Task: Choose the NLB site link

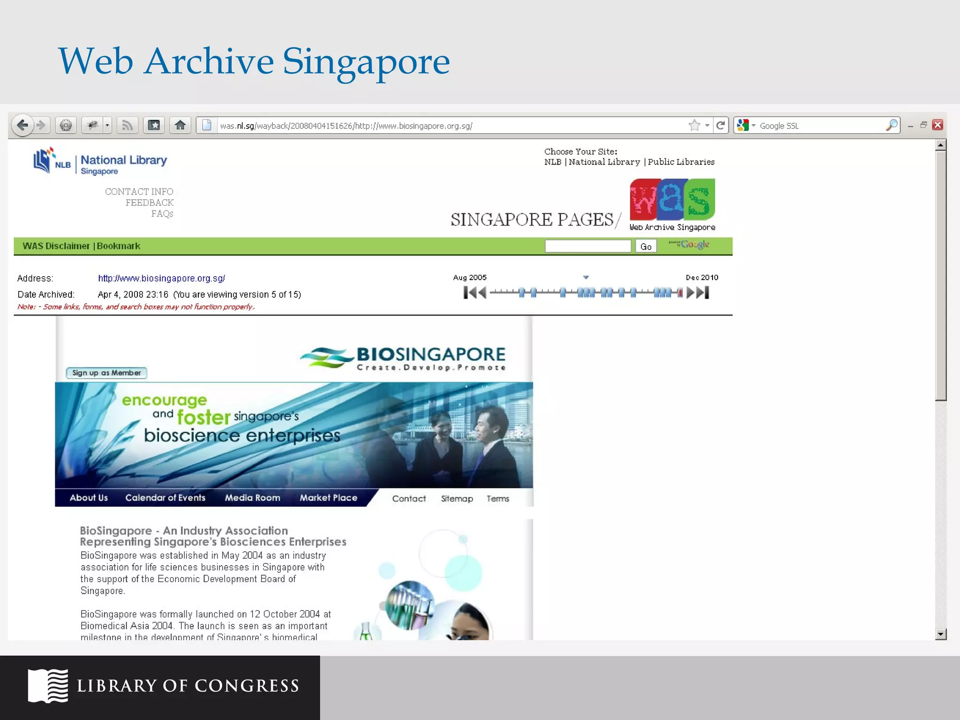Action: coord(553,162)
